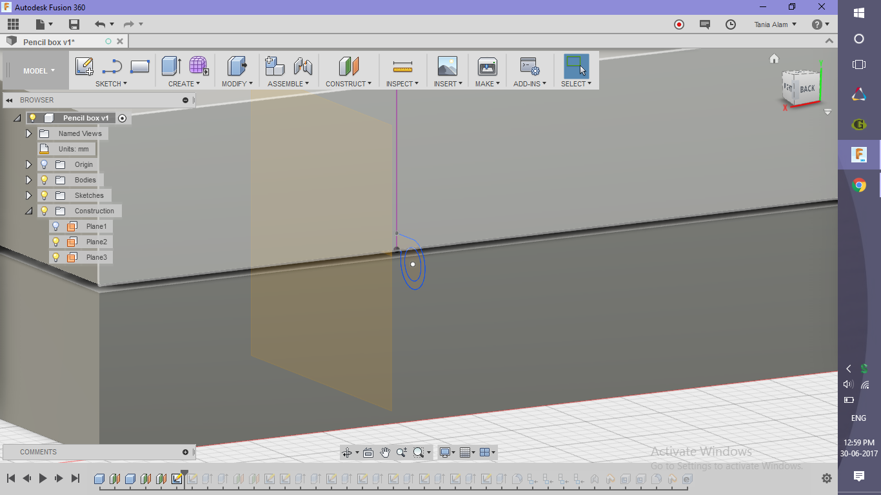
Task: Click the Scripts and Add-Ins icon
Action: coord(530,66)
